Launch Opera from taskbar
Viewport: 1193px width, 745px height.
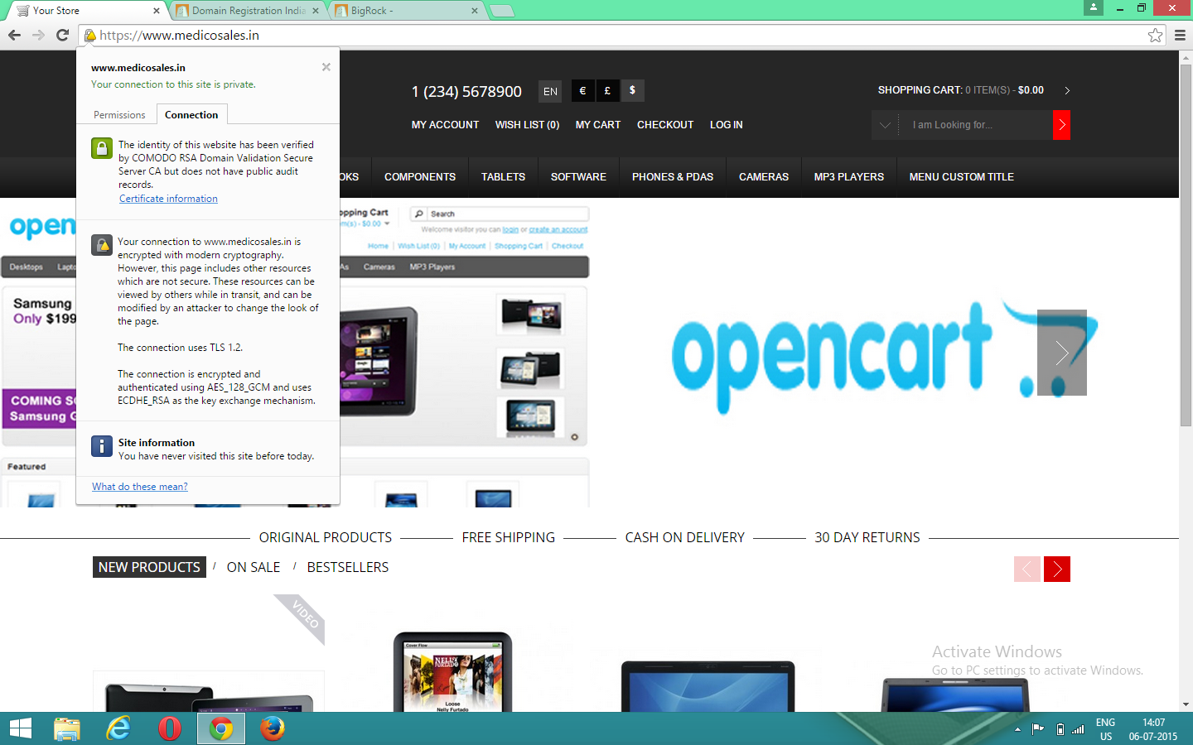click(x=170, y=728)
